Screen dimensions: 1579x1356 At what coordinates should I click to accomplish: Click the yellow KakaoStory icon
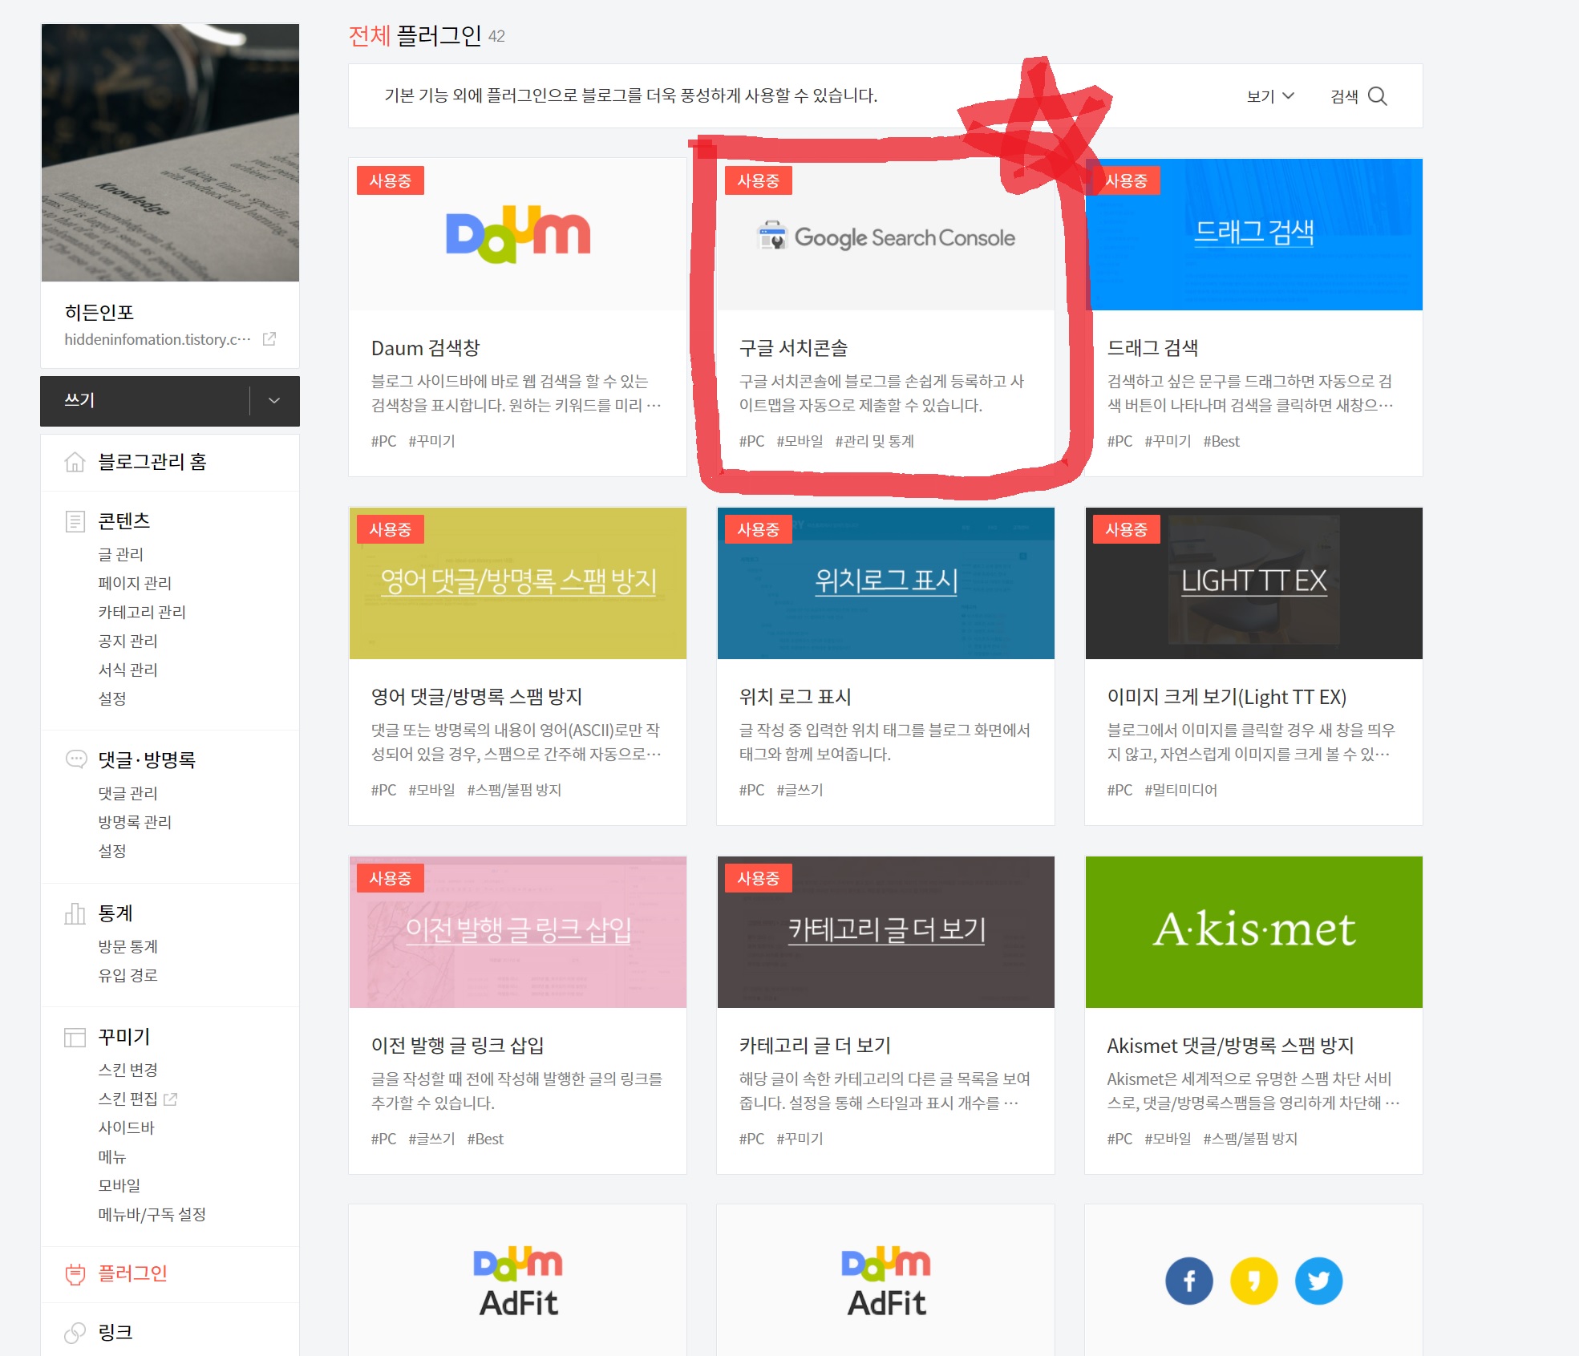(1253, 1281)
